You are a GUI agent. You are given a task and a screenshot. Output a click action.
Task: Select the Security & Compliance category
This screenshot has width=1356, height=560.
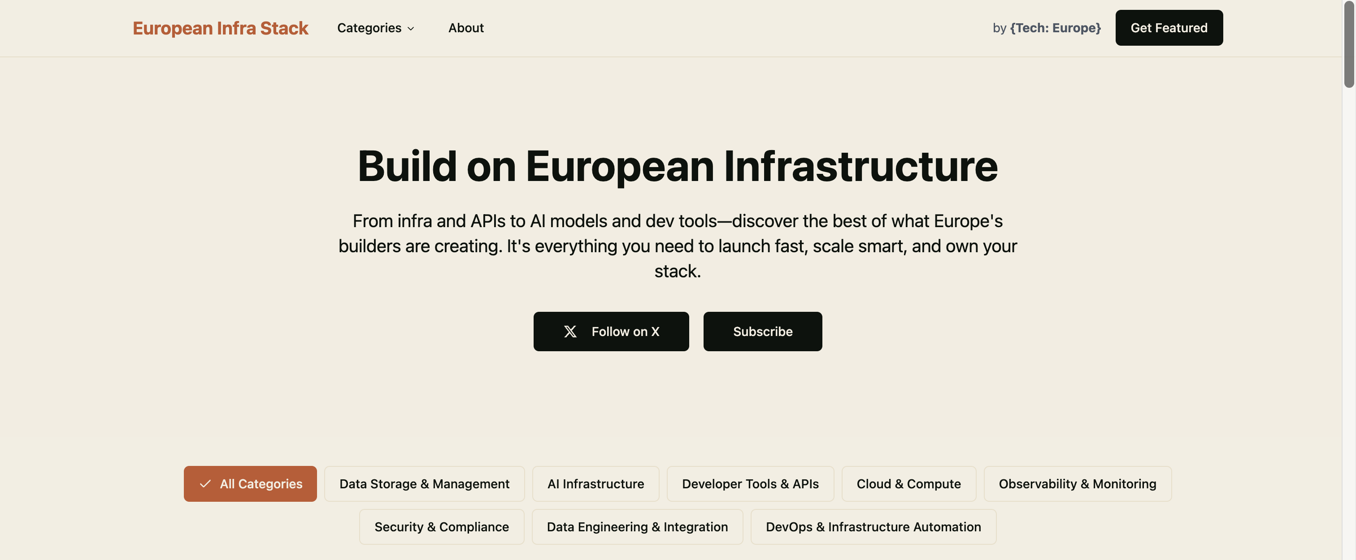[x=441, y=527]
